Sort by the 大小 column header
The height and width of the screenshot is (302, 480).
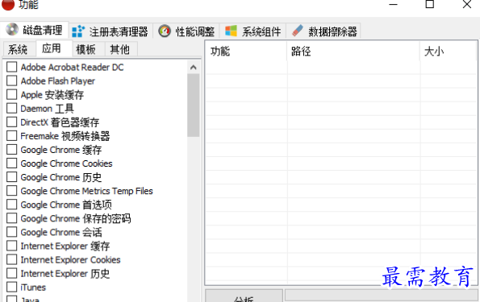[x=449, y=52]
